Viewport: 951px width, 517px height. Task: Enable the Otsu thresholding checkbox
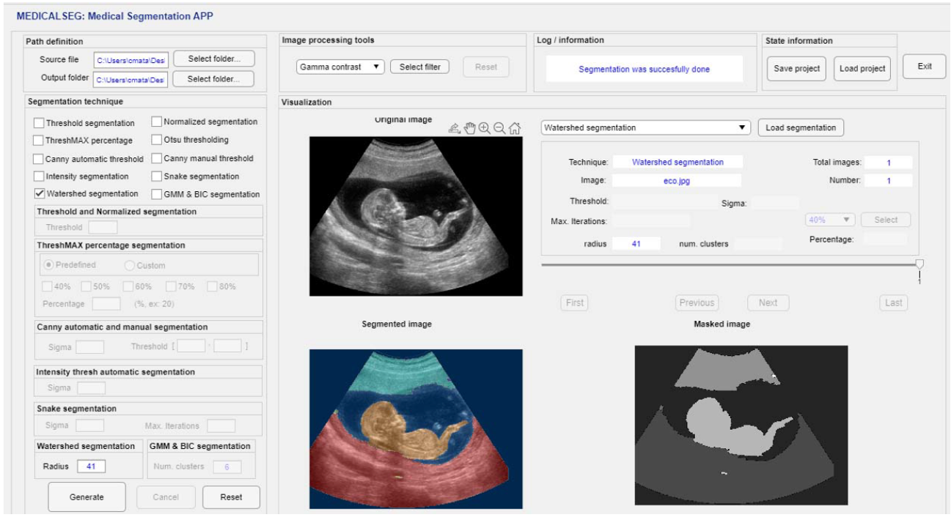coord(157,140)
